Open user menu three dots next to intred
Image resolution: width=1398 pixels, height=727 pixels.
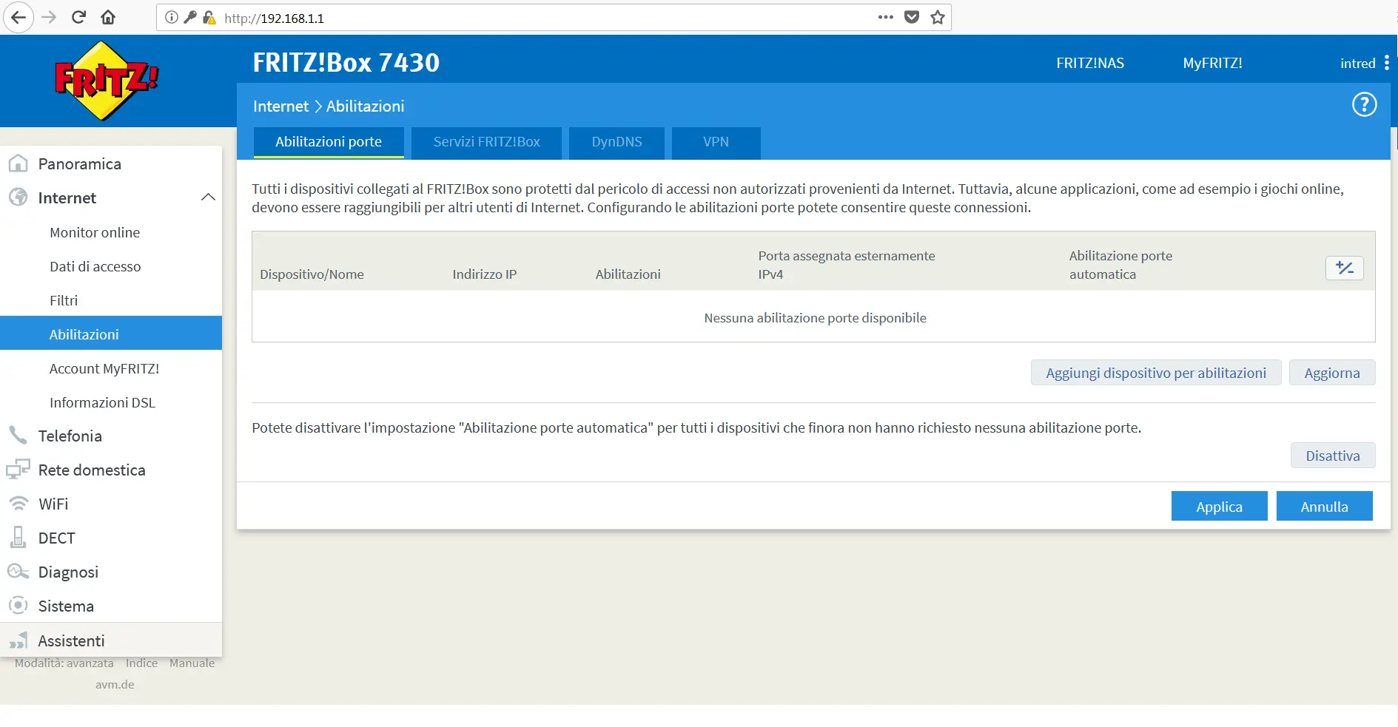(x=1386, y=63)
